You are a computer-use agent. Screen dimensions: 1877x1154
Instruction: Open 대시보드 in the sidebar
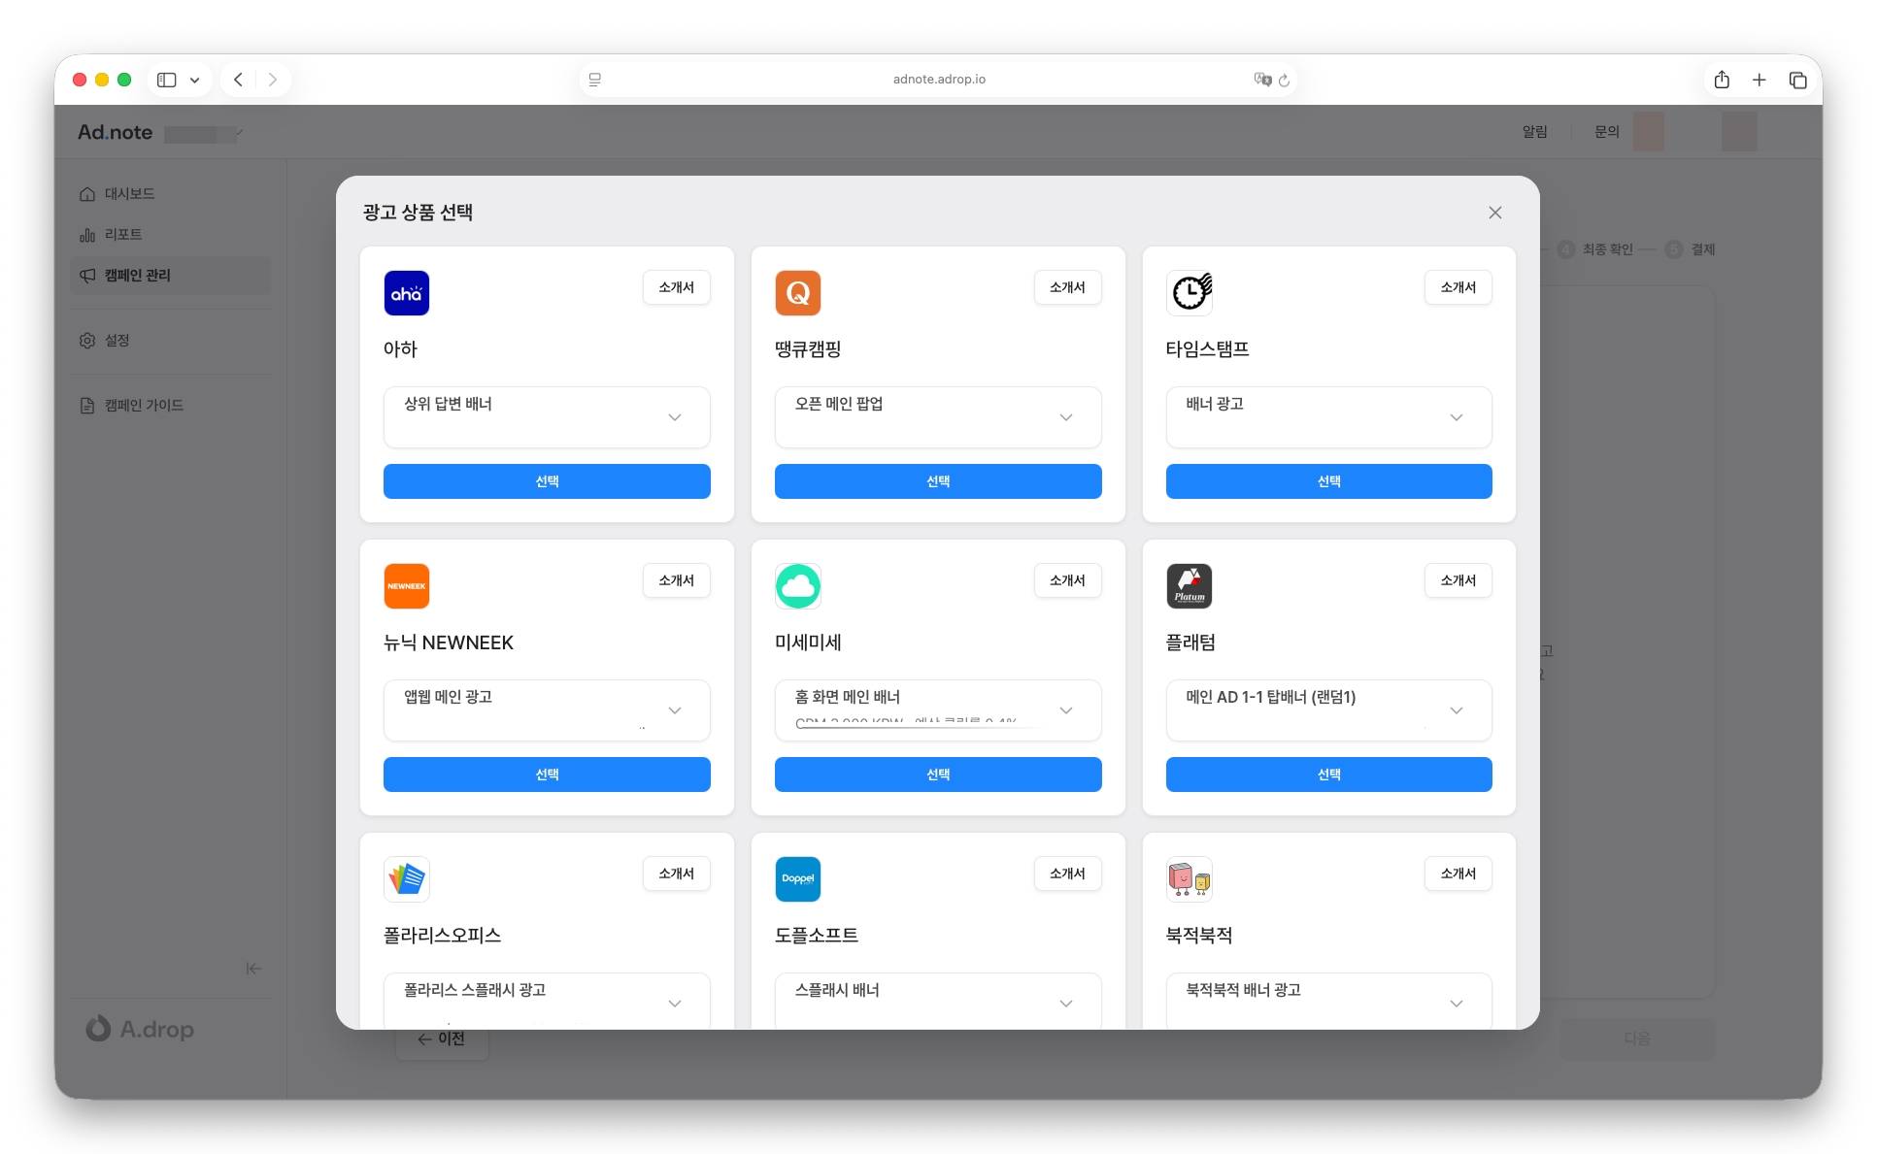[129, 194]
